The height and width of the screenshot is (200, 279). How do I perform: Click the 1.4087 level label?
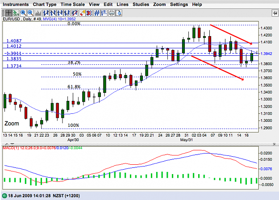14,41
